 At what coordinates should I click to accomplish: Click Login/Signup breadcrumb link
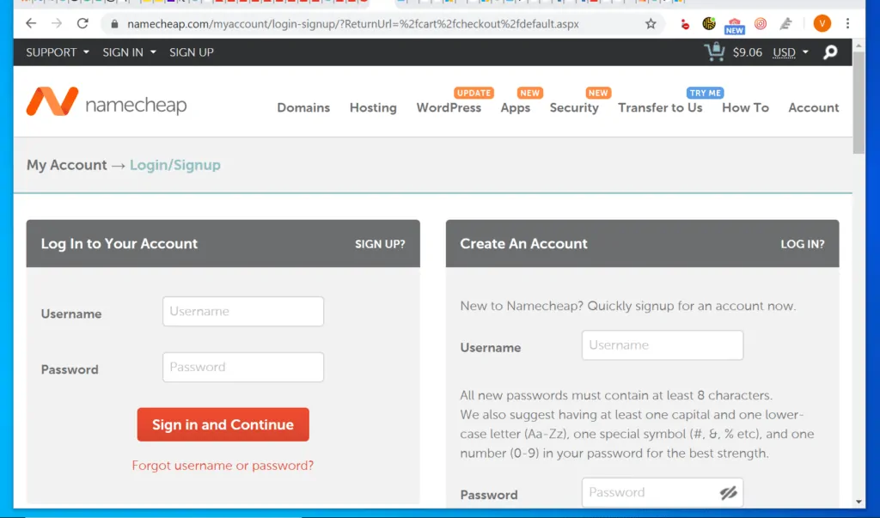175,165
